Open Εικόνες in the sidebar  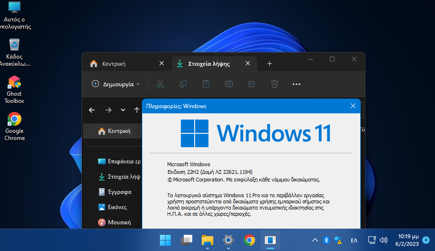coord(113,207)
